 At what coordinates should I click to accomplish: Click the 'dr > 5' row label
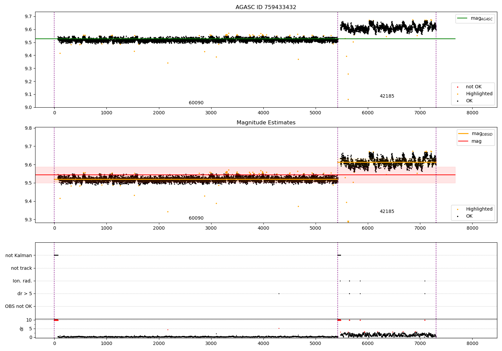[x=25, y=294]
